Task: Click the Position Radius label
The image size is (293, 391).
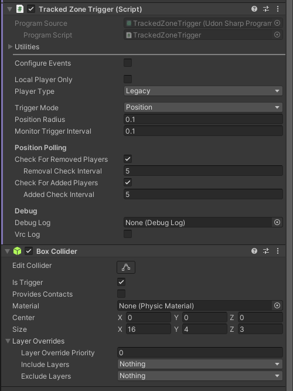Action: [x=40, y=120]
